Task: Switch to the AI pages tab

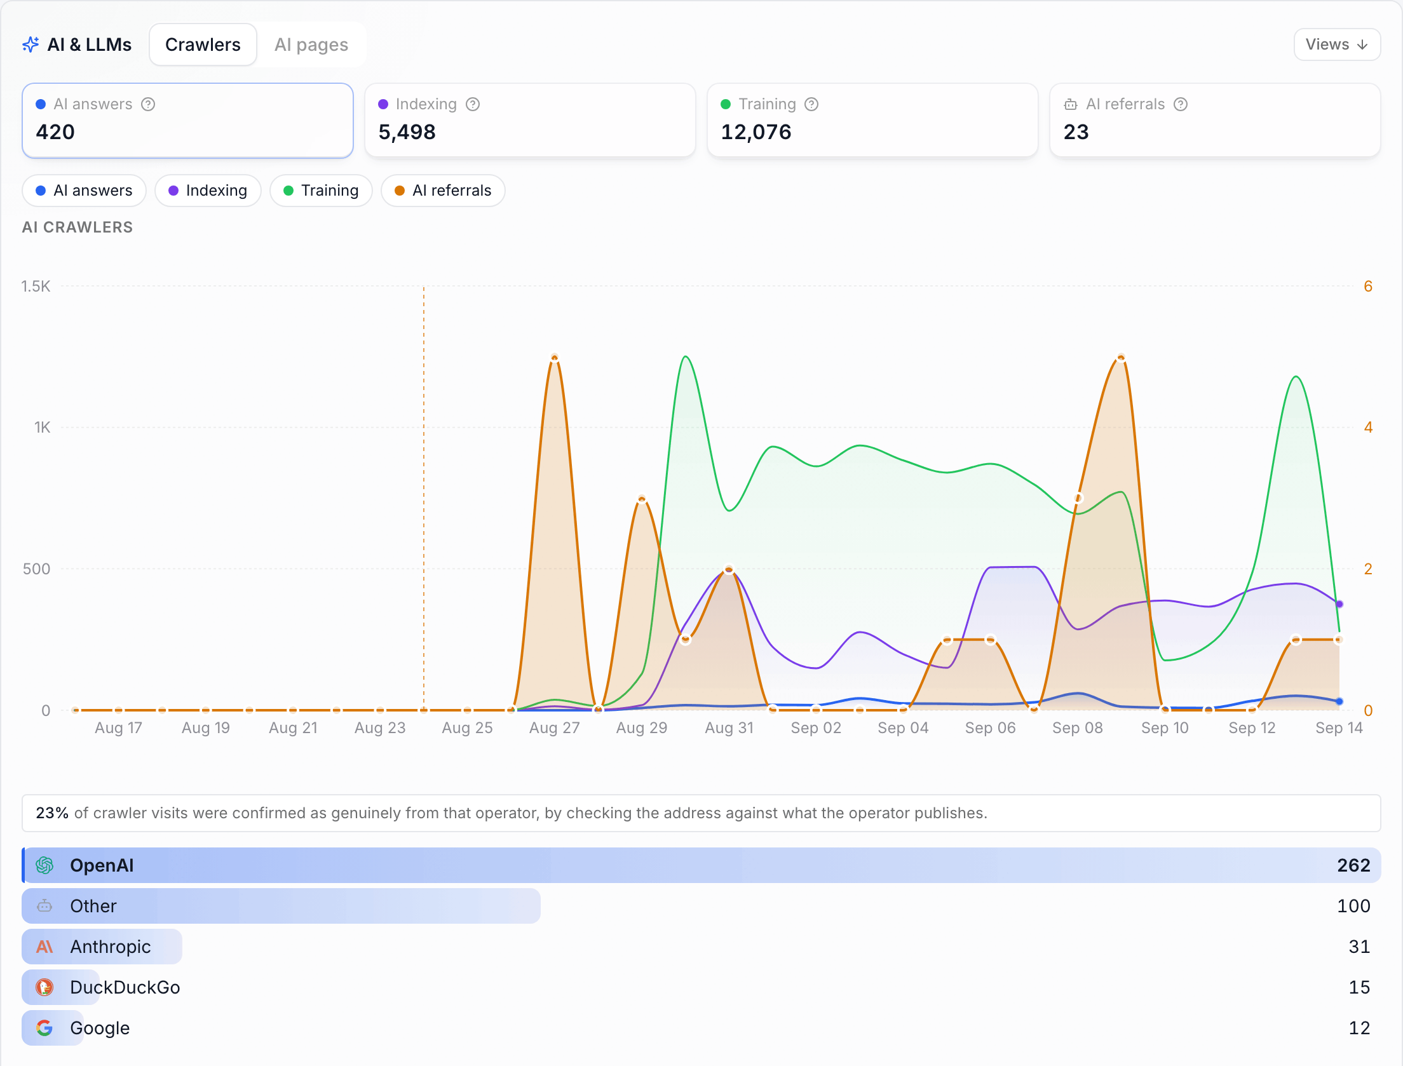Action: (311, 44)
